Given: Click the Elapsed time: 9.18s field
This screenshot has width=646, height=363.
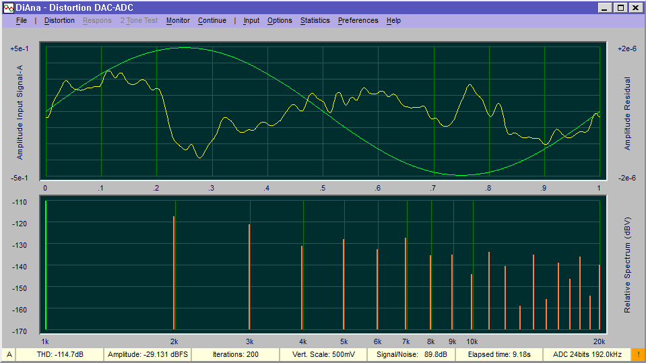Looking at the screenshot, I should point(499,354).
